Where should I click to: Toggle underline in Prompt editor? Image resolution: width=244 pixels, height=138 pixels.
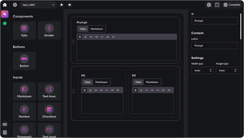click(86, 37)
